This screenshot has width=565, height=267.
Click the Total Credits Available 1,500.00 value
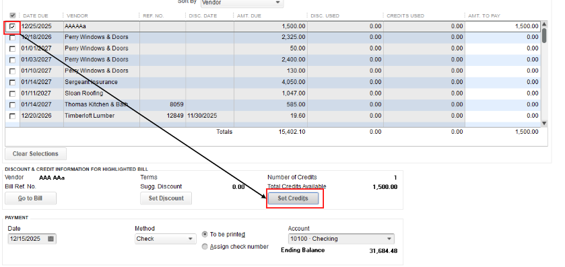click(385, 187)
